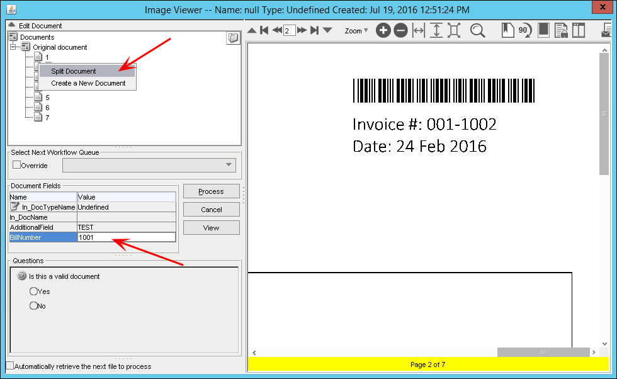Screen dimensions: 617x379
Task: Select No for valid document question
Action: [33, 306]
